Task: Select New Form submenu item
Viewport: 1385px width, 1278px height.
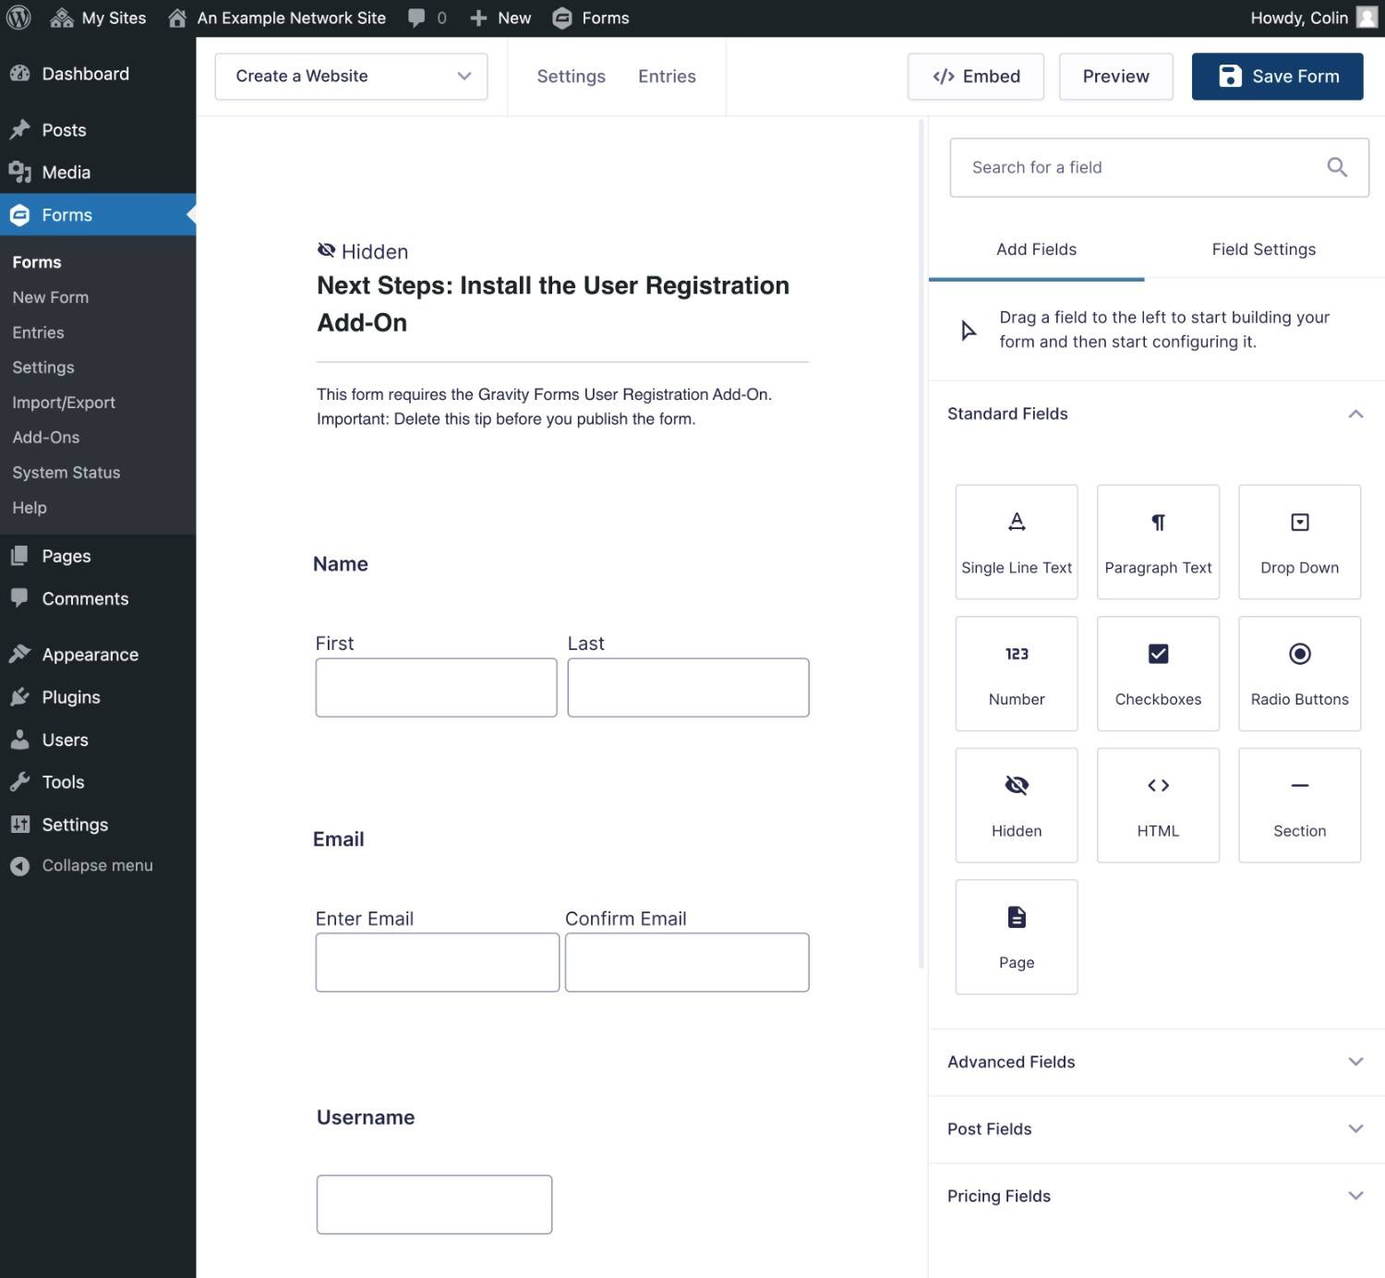Action: coord(50,297)
